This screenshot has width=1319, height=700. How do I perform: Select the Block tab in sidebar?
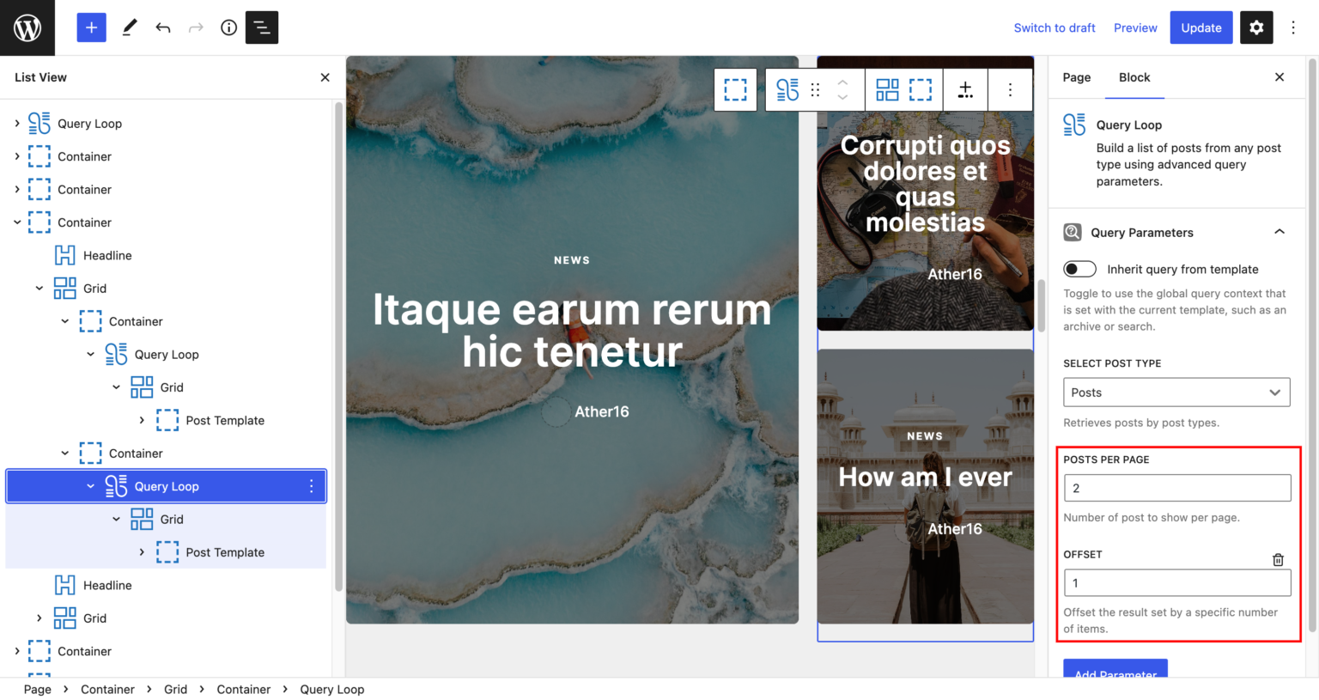[x=1134, y=77]
